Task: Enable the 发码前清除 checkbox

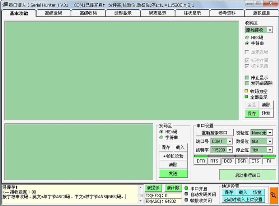Action: [x=247, y=83]
